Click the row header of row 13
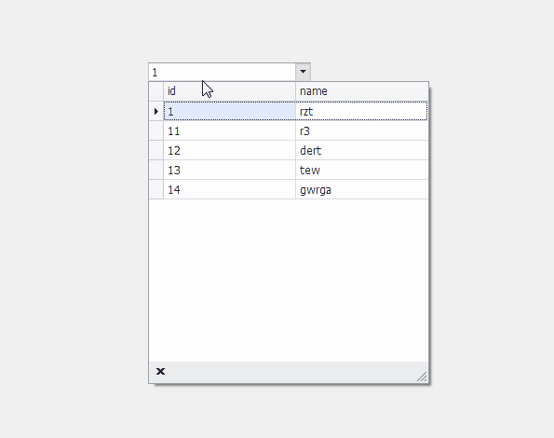554x438 pixels. pos(156,170)
